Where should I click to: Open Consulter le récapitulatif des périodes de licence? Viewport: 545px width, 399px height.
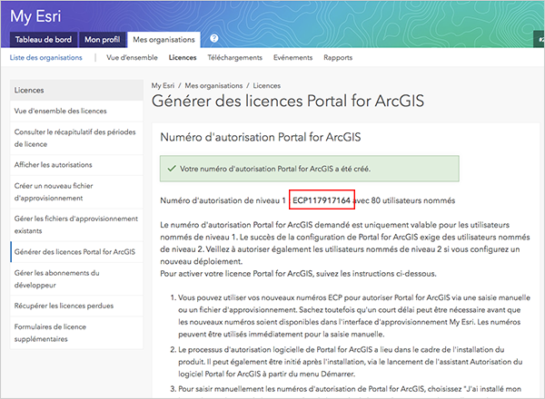pyautogui.click(x=76, y=138)
